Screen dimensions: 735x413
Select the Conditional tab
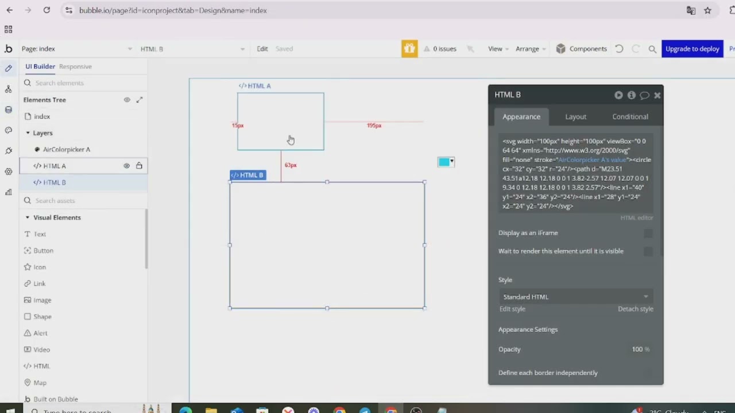630,116
